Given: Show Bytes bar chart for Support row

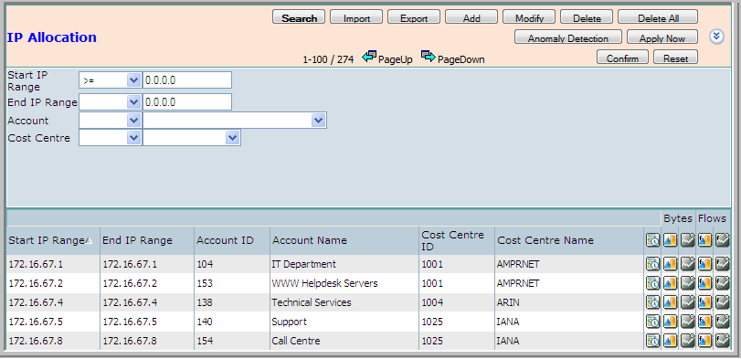Looking at the screenshot, I should point(670,322).
